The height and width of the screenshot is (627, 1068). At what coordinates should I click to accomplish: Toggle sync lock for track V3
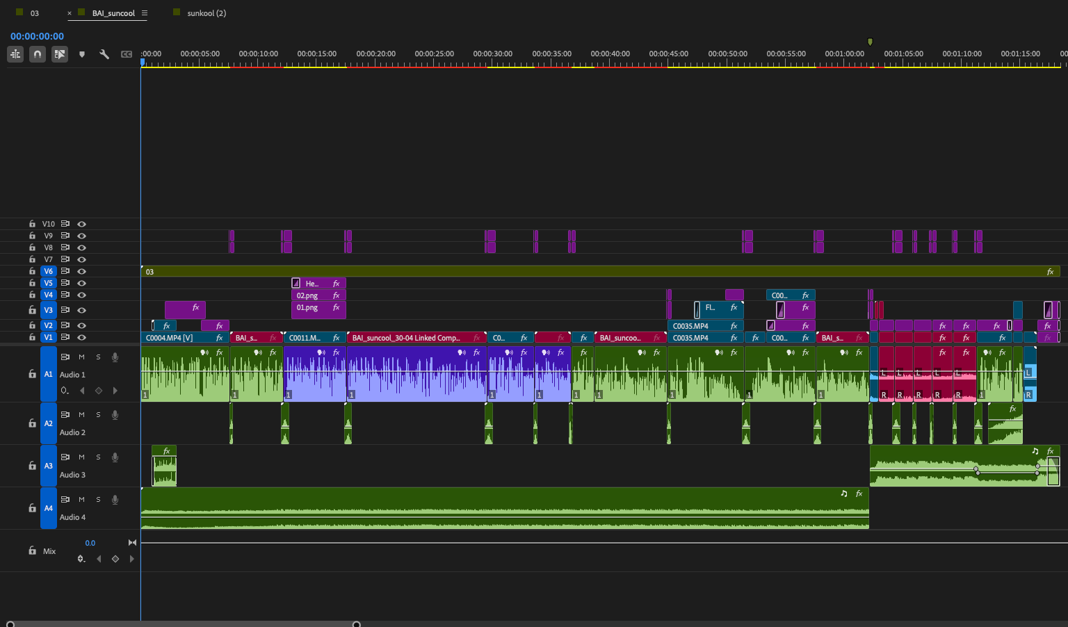(65, 310)
